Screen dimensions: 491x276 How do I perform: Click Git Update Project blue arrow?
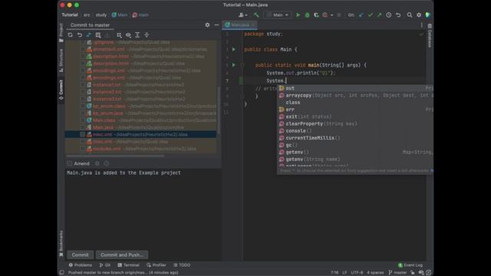pyautogui.click(x=361, y=15)
